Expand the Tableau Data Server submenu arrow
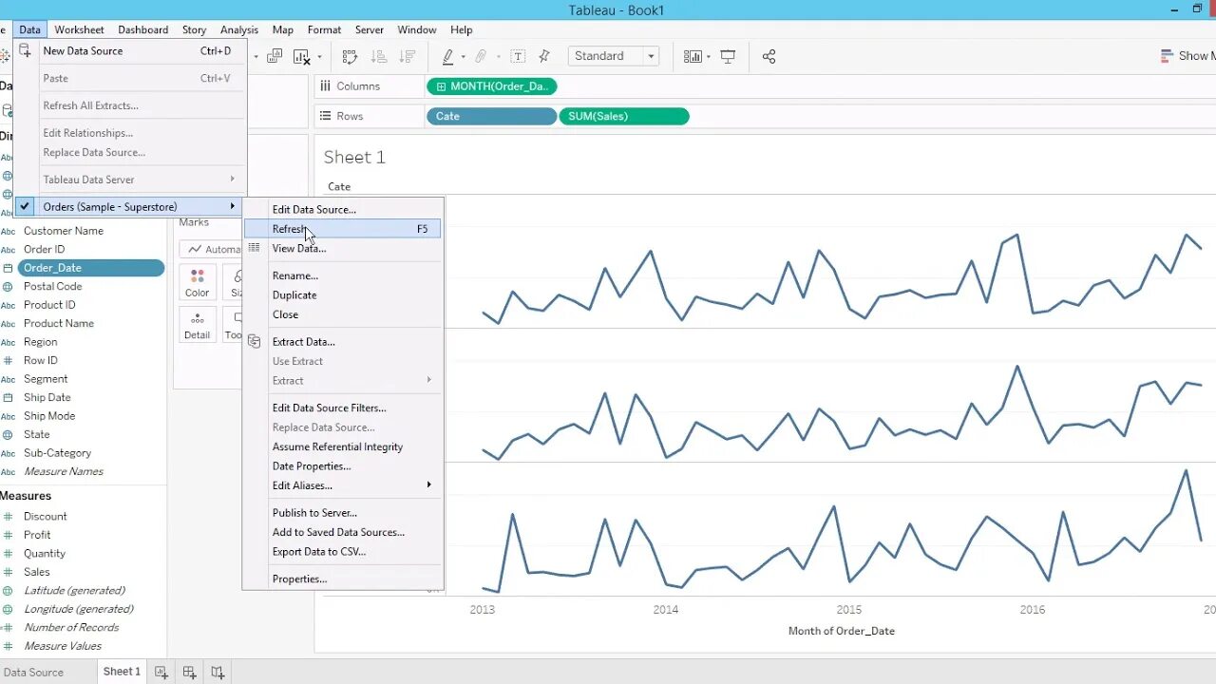This screenshot has height=684, width=1216. [232, 179]
